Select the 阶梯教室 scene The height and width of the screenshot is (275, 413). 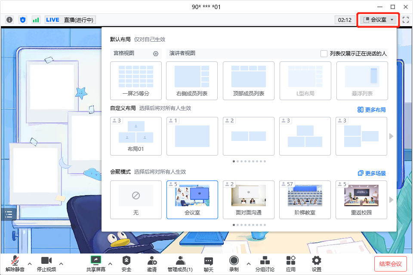(x=305, y=200)
